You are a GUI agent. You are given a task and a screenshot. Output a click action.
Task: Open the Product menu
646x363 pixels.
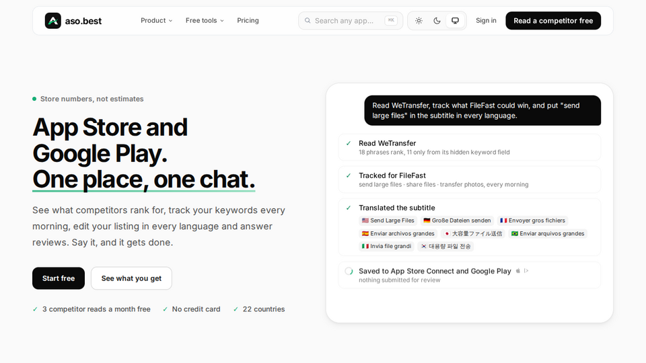point(157,21)
